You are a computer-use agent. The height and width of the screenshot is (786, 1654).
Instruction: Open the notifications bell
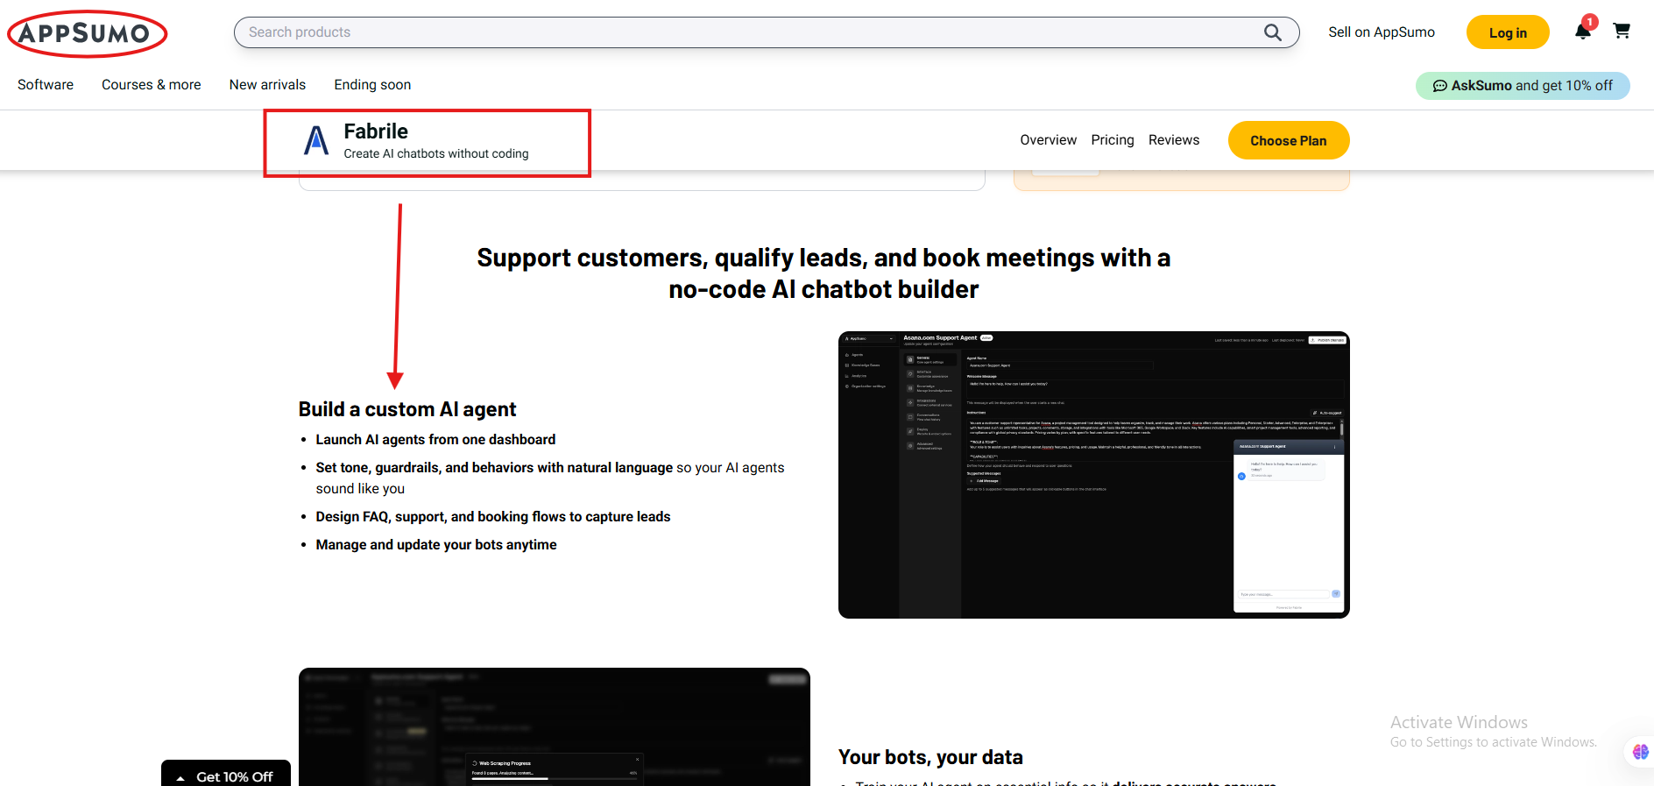pos(1583,32)
